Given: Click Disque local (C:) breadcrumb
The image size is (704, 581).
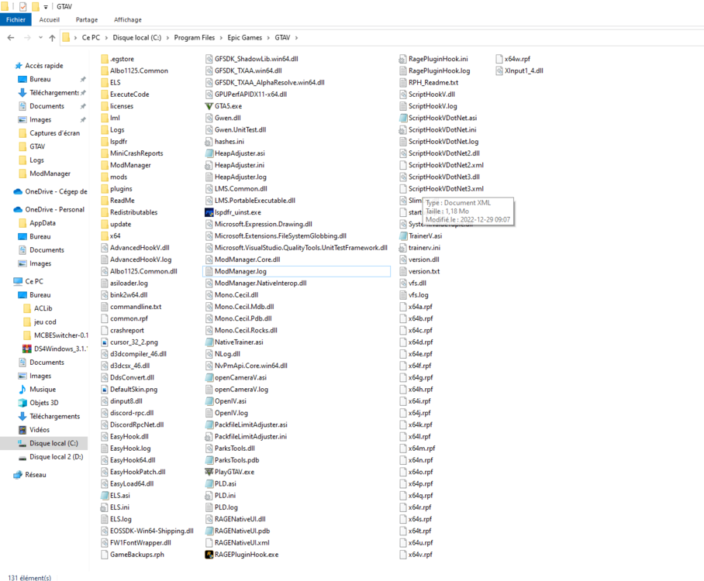Looking at the screenshot, I should [137, 38].
